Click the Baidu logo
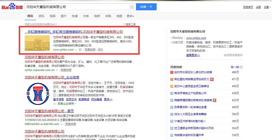Image resolution: width=272 pixels, height=140 pixels. (12, 7)
